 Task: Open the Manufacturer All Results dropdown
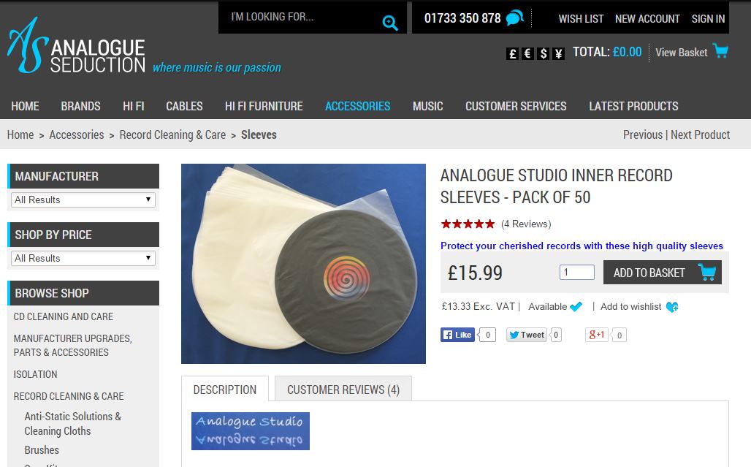coord(83,200)
